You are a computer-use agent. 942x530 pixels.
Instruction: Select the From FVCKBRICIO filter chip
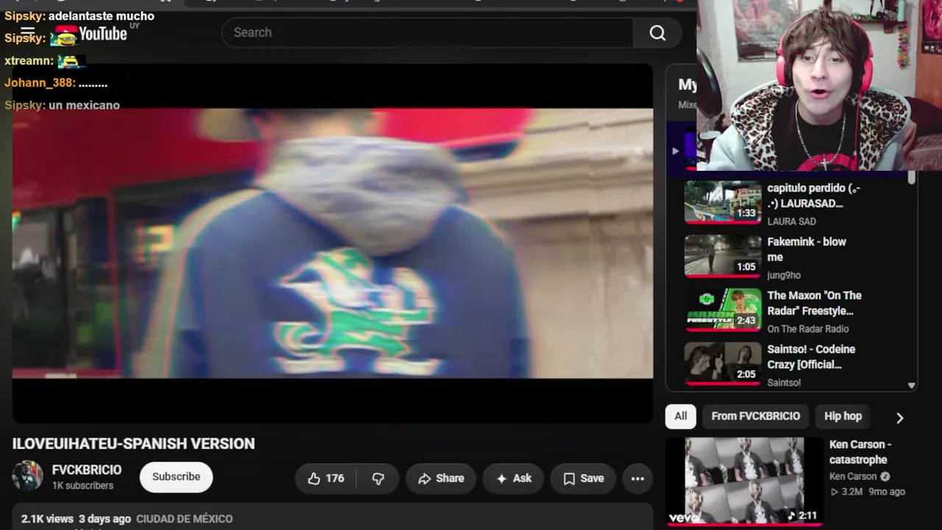(x=755, y=416)
